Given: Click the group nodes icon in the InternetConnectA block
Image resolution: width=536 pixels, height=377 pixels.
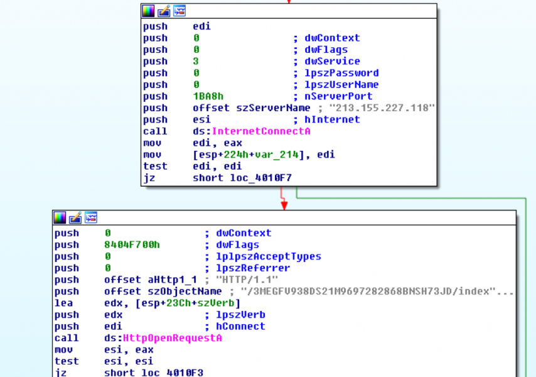Looking at the screenshot, I should [180, 11].
